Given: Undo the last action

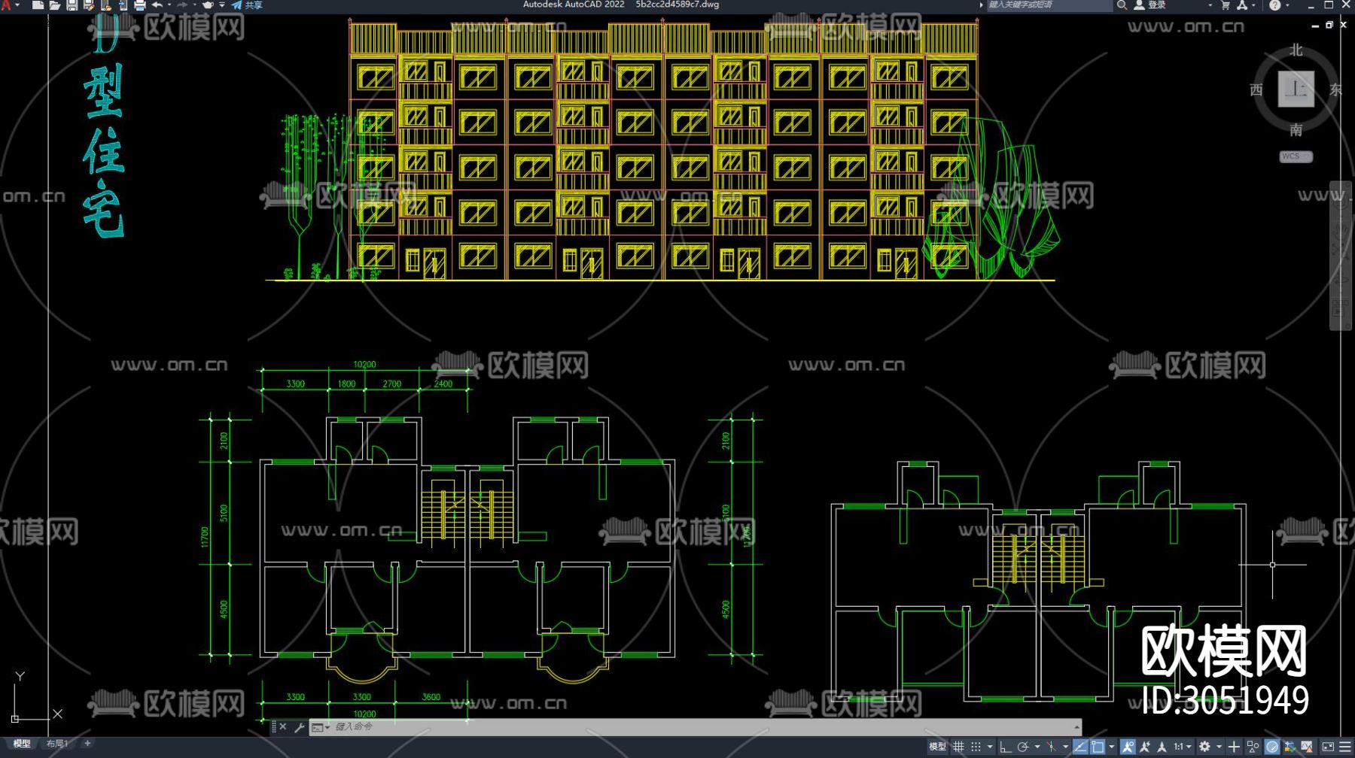Looking at the screenshot, I should point(157,5).
